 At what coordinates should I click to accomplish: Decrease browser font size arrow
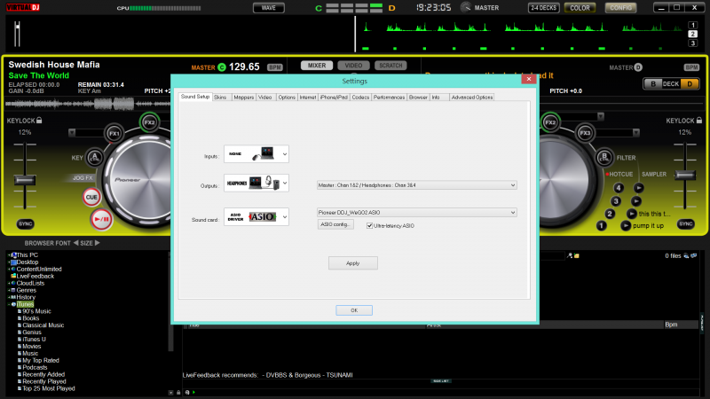pyautogui.click(x=75, y=243)
